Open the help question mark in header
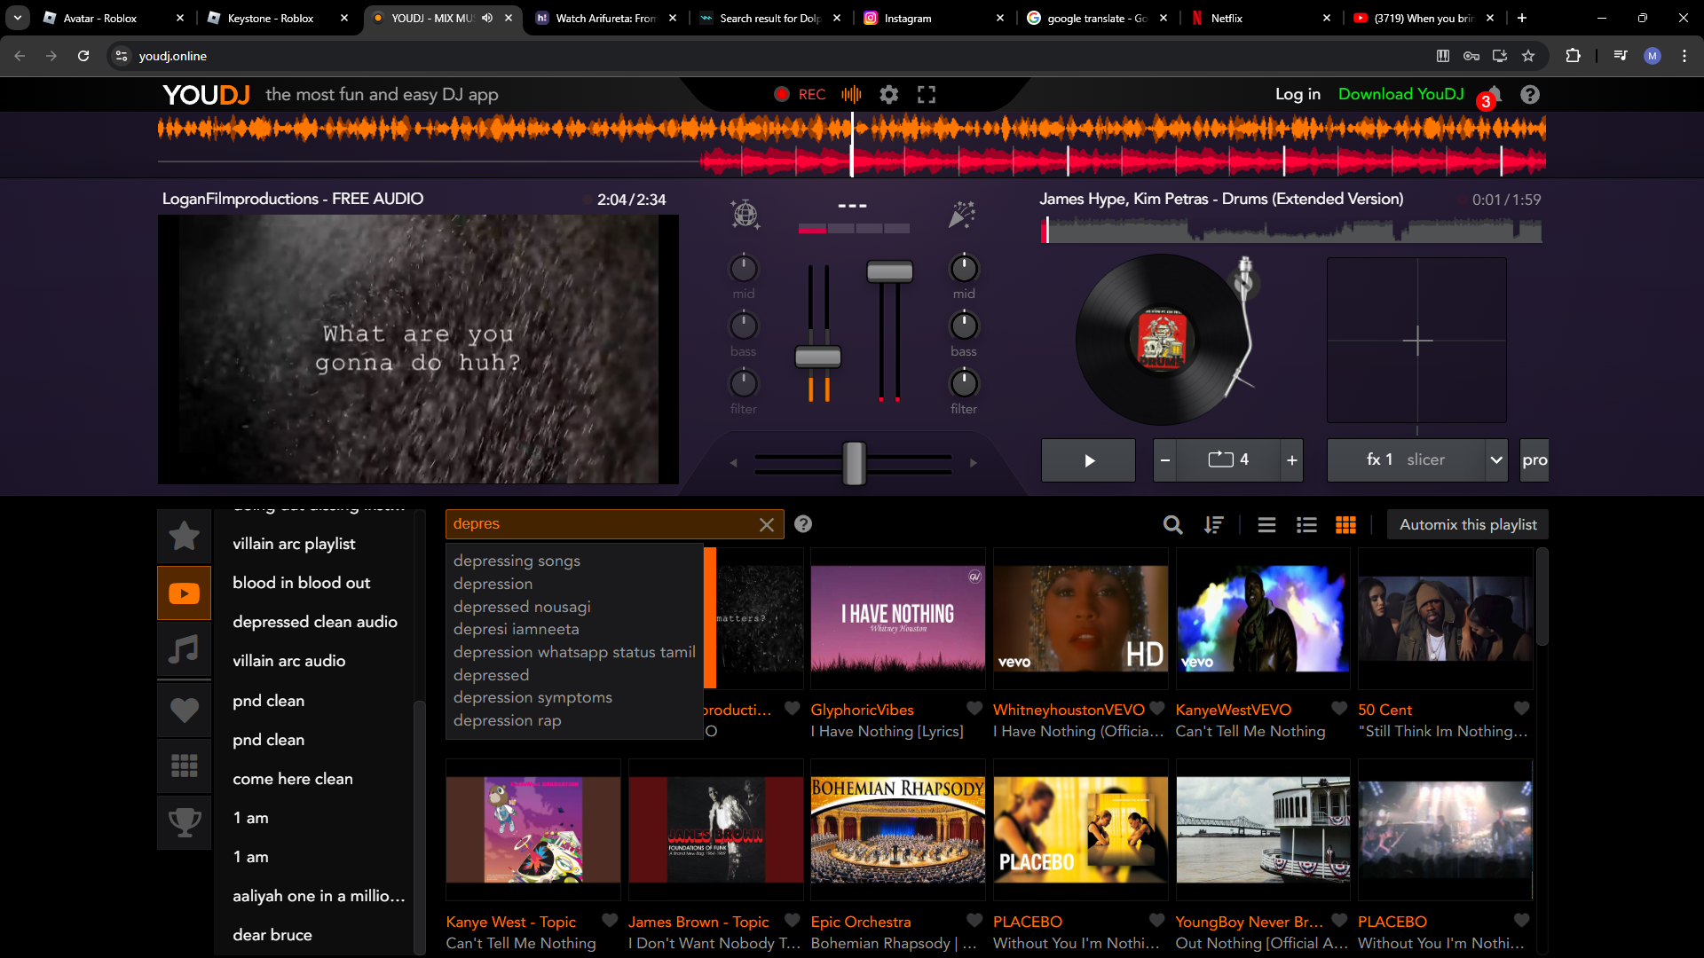 pyautogui.click(x=1530, y=94)
